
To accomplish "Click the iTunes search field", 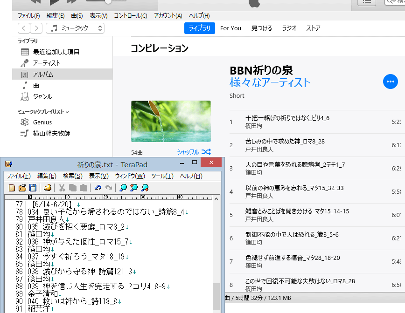I will (x=395, y=2).
